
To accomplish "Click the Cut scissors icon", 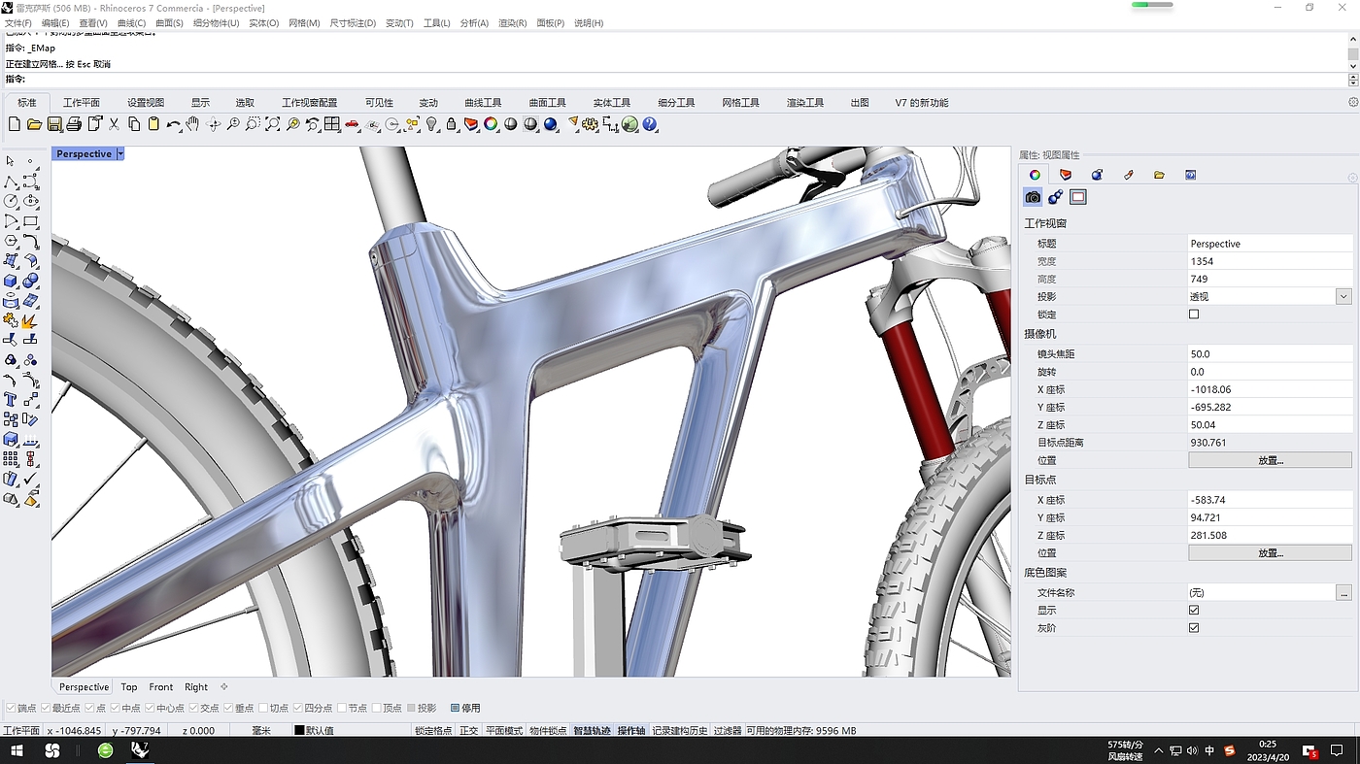I will 114,124.
